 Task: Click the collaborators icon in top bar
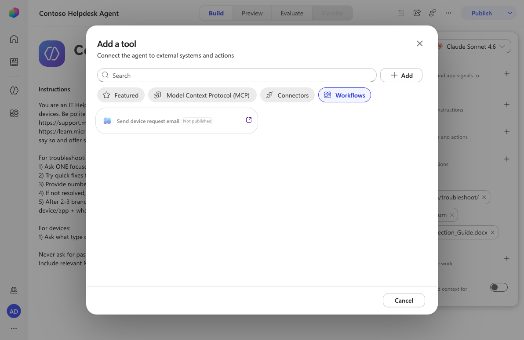[x=433, y=13]
